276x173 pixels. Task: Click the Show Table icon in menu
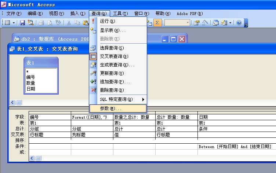[x=93, y=30]
